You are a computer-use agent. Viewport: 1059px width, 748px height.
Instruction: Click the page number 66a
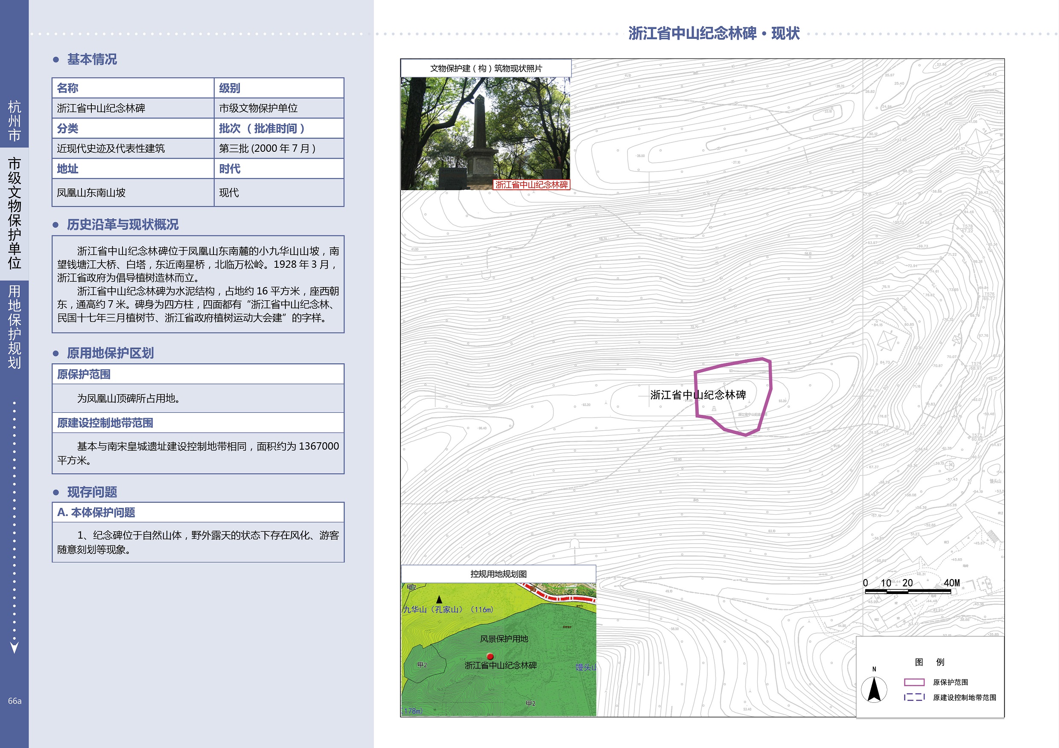coord(14,701)
